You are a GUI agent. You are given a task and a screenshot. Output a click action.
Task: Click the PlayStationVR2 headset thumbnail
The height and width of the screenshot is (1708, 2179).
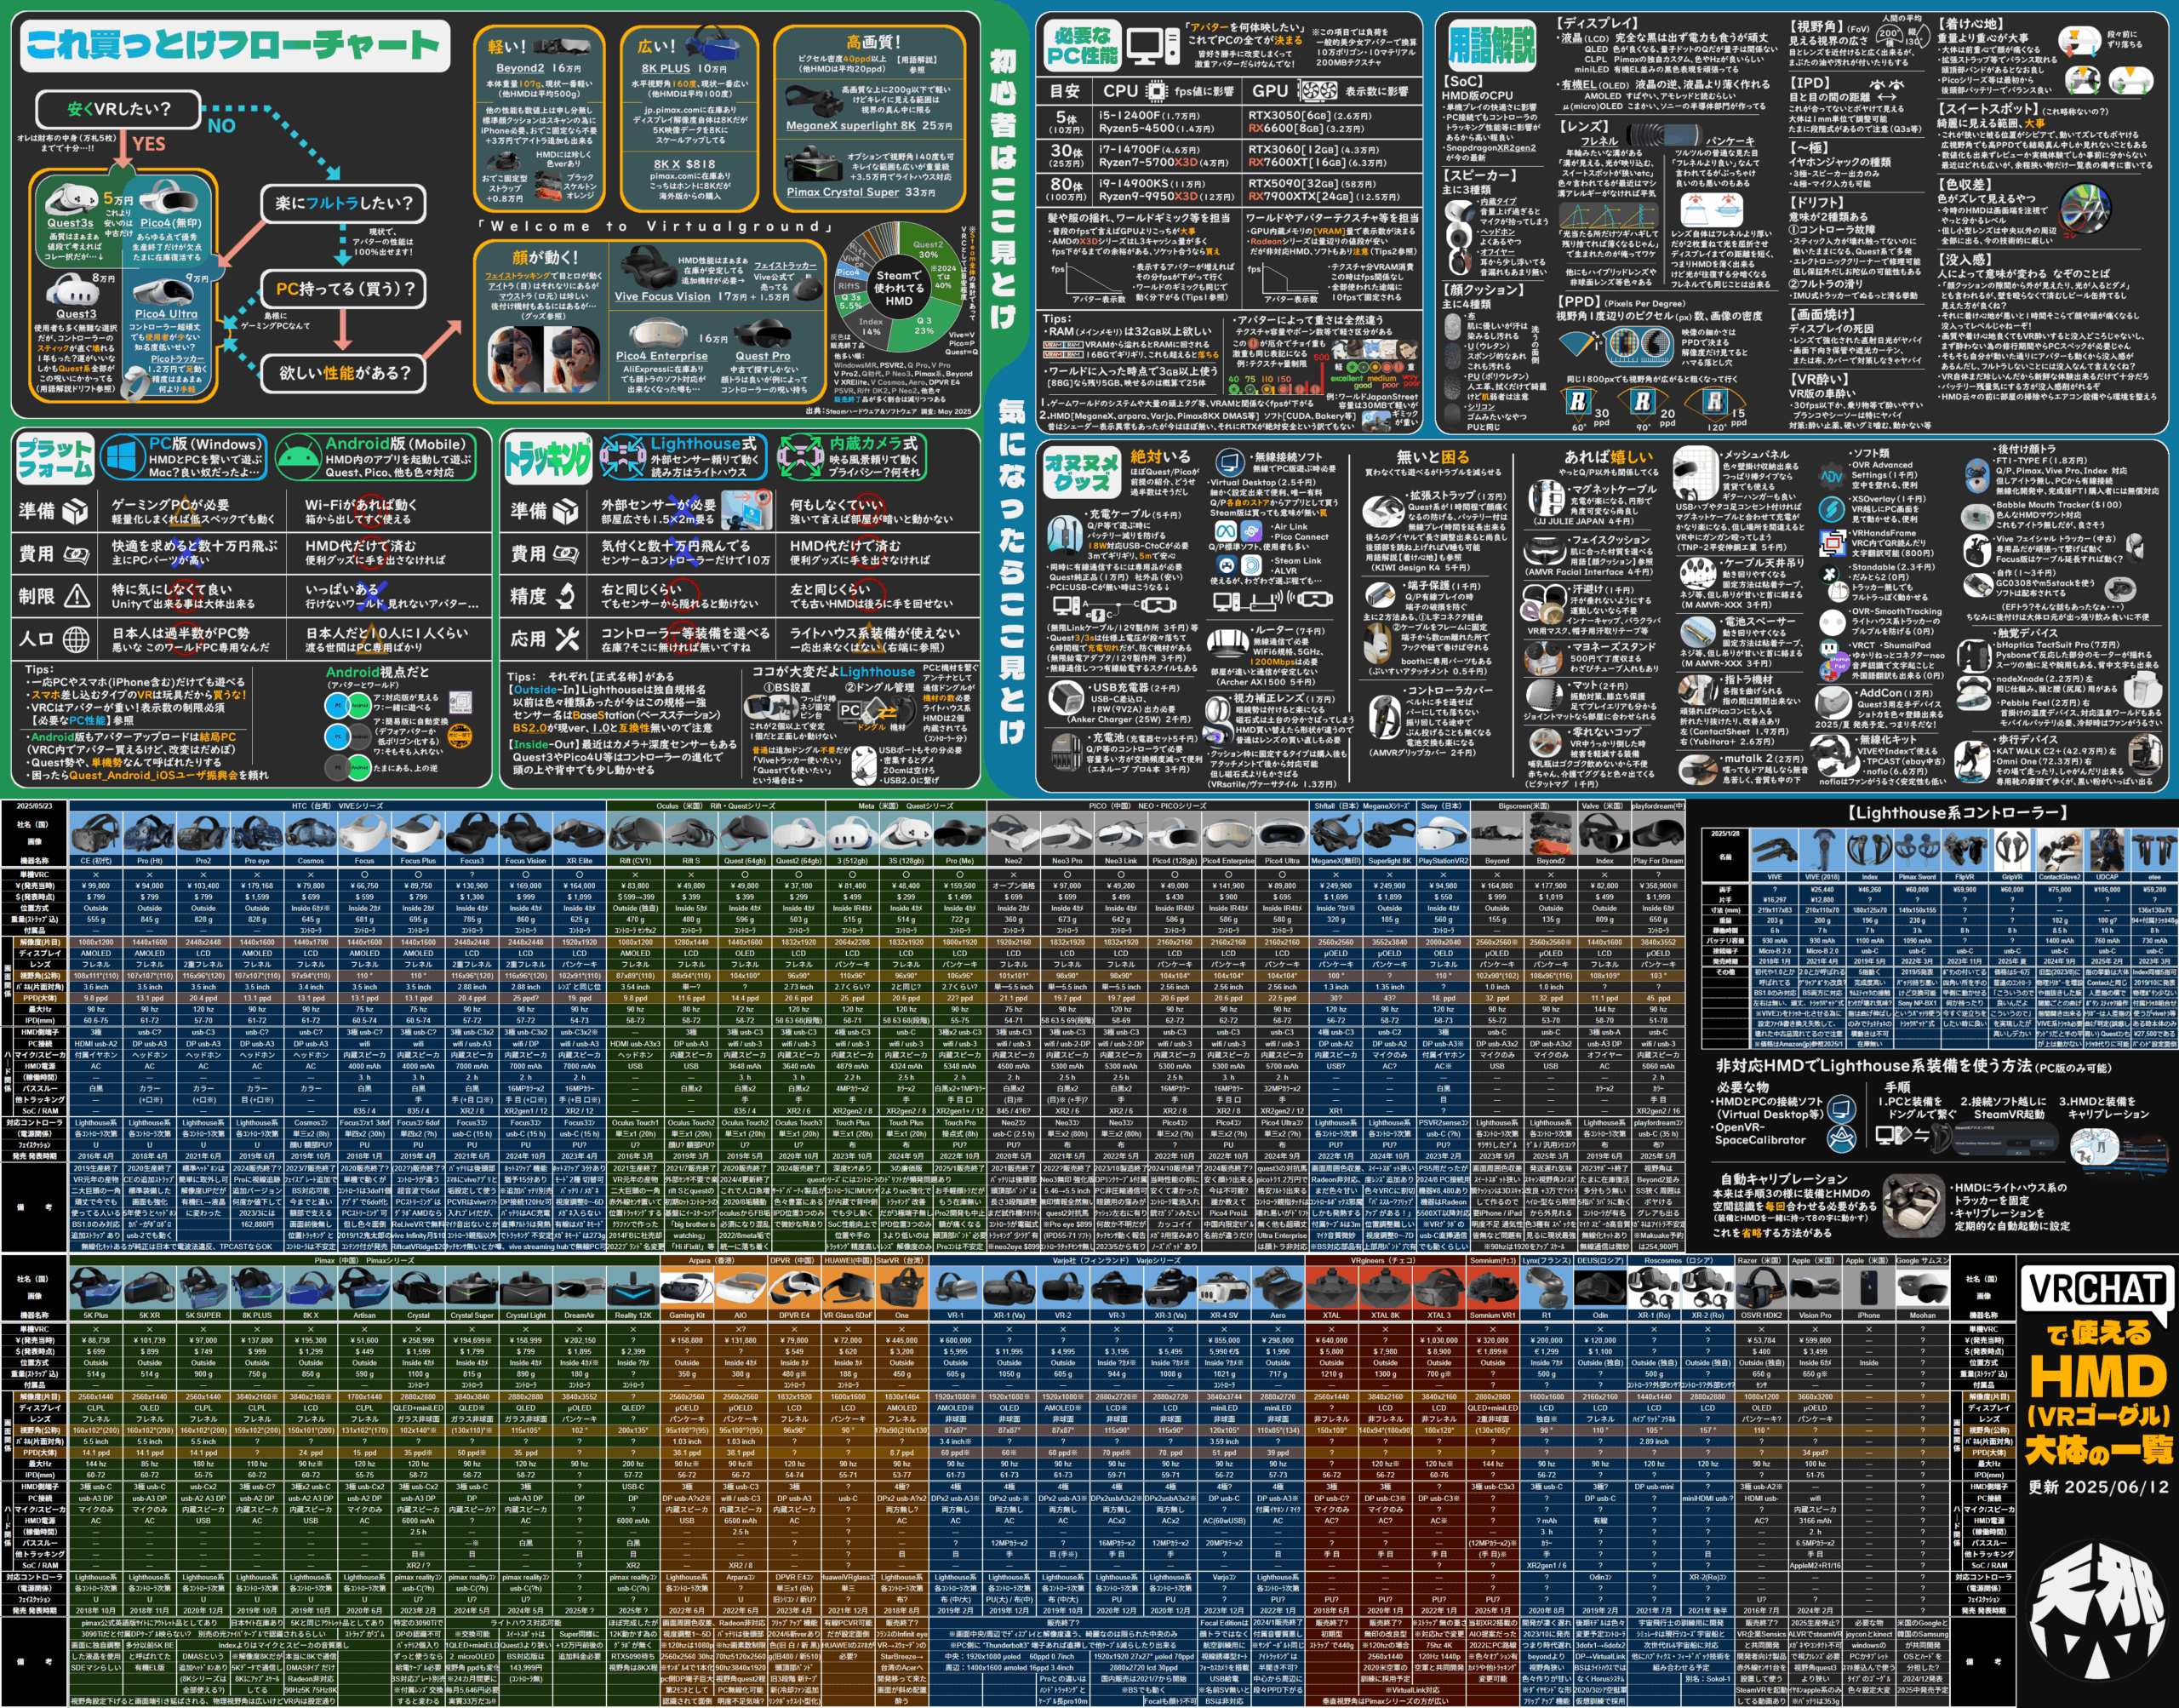click(1444, 835)
